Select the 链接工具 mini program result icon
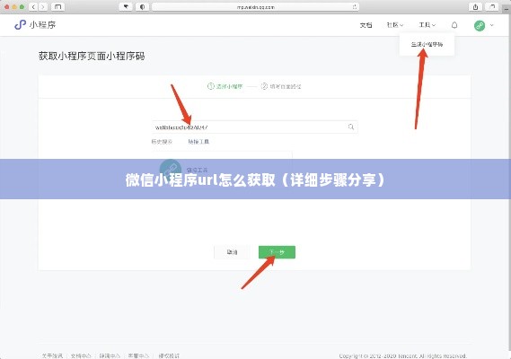The image size is (511, 359). click(x=170, y=170)
